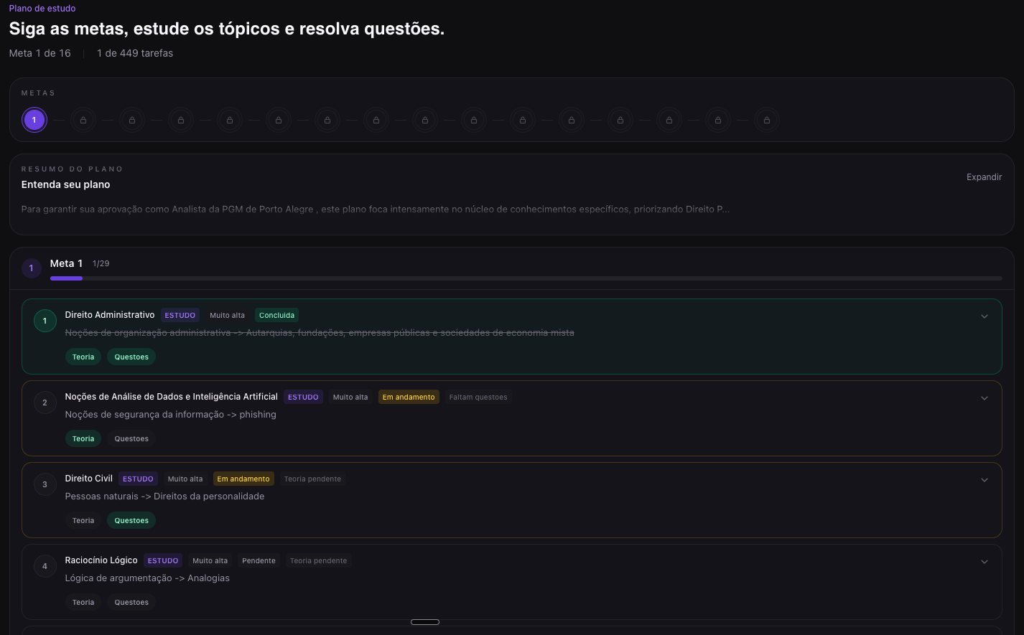Expand the Direito Administrativo card chevron
The height and width of the screenshot is (635, 1024).
tap(985, 316)
